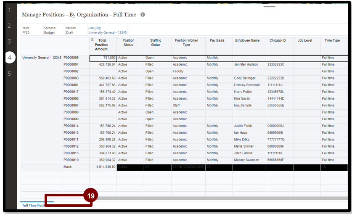Click the Chicago ID cell 33333333C

click(x=280, y=65)
